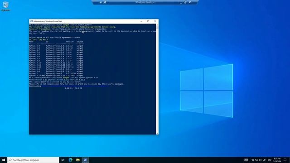Open Task View from the taskbar
This screenshot has width=290, height=163.
point(63,160)
